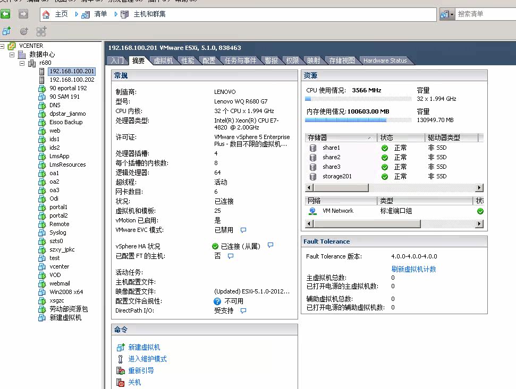Image resolution: width=516 pixels, height=389 pixels.
Task: Open the 配置 tab
Action: click(209, 60)
